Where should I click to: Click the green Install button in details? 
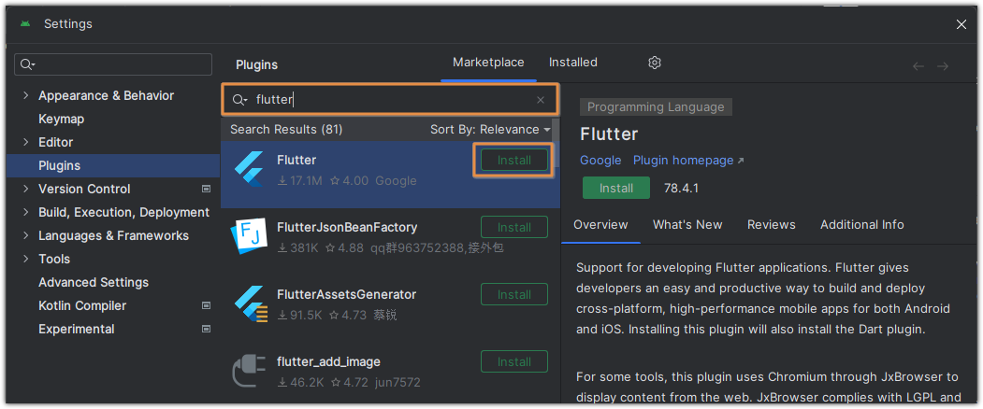coord(616,188)
